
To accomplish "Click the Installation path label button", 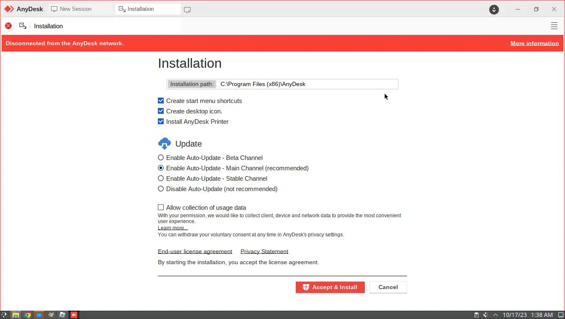I will coord(192,84).
